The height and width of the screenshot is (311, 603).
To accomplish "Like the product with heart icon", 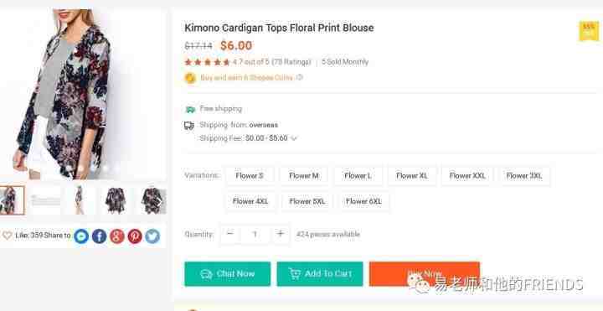I will click(x=7, y=236).
